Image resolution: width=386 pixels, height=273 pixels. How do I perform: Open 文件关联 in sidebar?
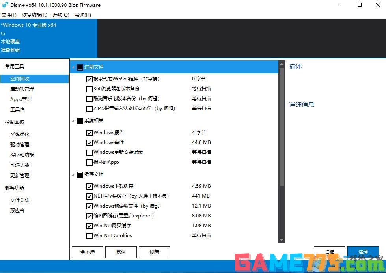[20, 200]
